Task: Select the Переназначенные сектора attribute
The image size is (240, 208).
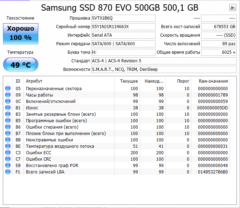Action: [54, 88]
